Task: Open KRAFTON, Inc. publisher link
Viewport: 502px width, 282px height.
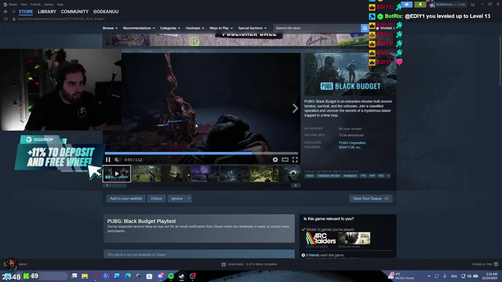Action: (x=350, y=147)
